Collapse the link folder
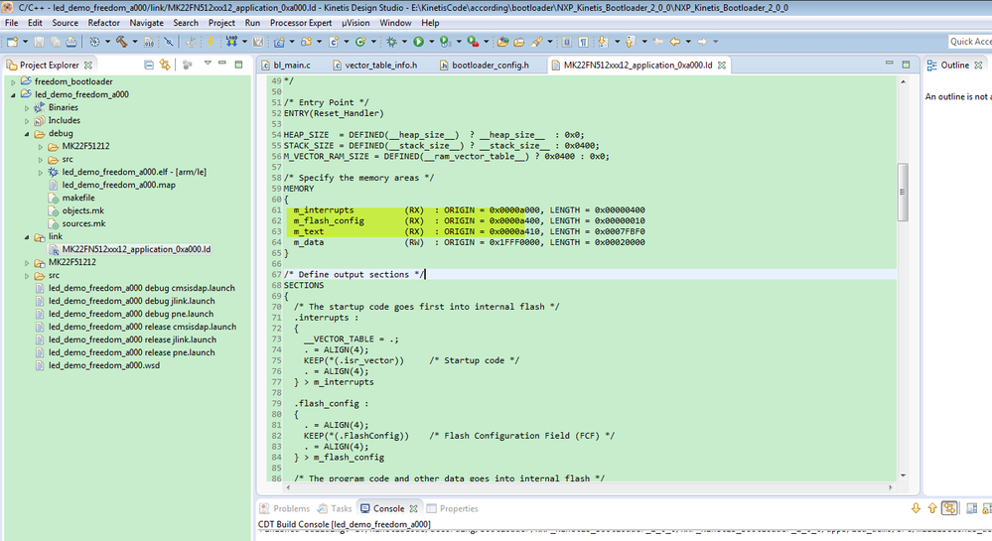This screenshot has width=992, height=541. [x=27, y=236]
